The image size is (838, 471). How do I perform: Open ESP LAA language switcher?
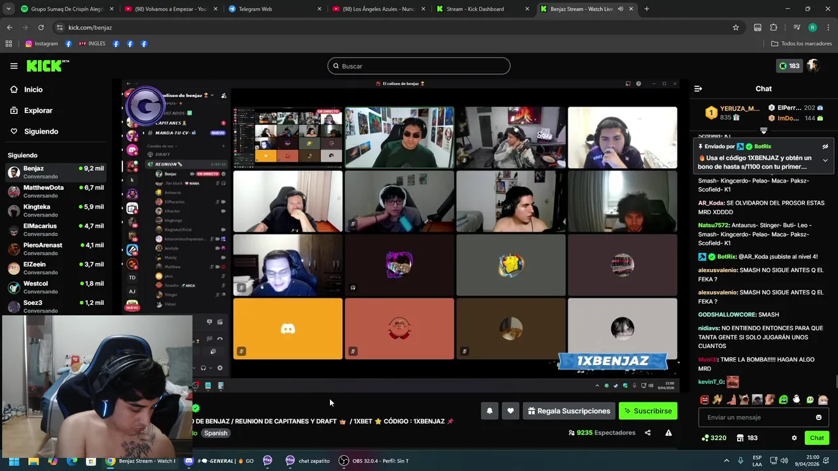[x=757, y=461]
